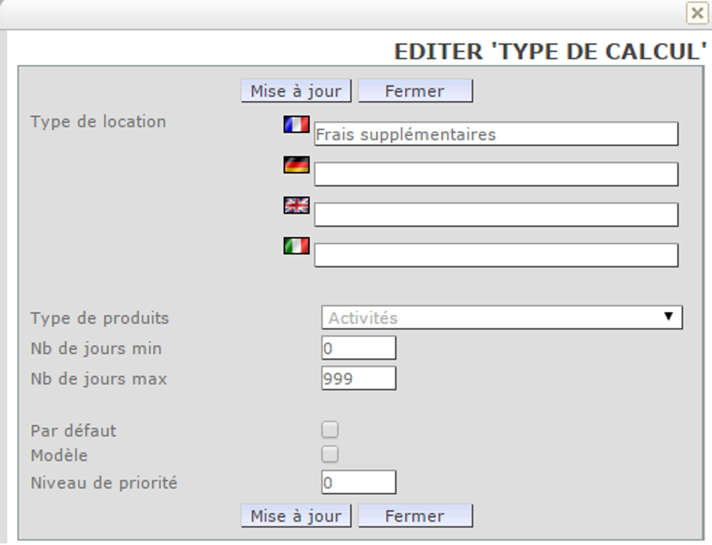Click the German flag icon
The width and height of the screenshot is (712, 545).
[x=296, y=164]
